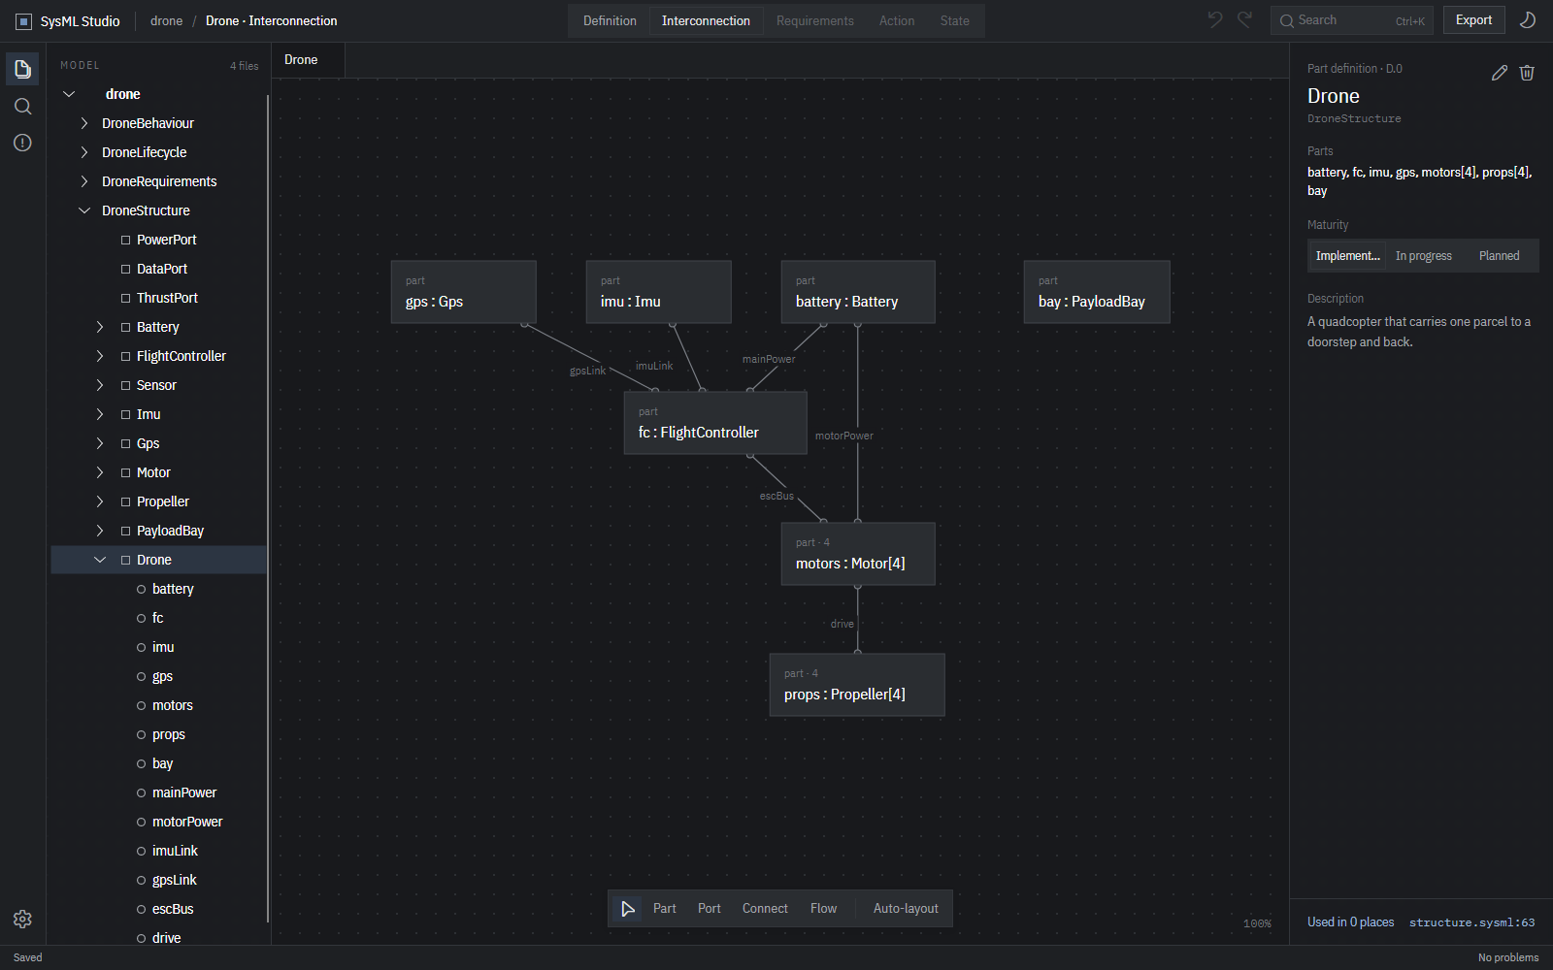Switch to the State view tab

tap(954, 20)
